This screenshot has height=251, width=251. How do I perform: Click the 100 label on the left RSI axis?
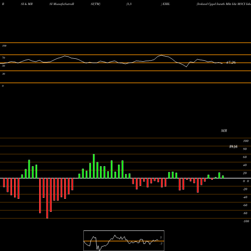[4, 46]
